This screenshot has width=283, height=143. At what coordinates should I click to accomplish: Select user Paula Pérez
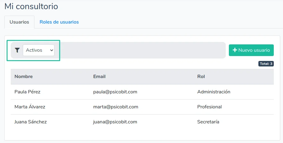click(27, 92)
